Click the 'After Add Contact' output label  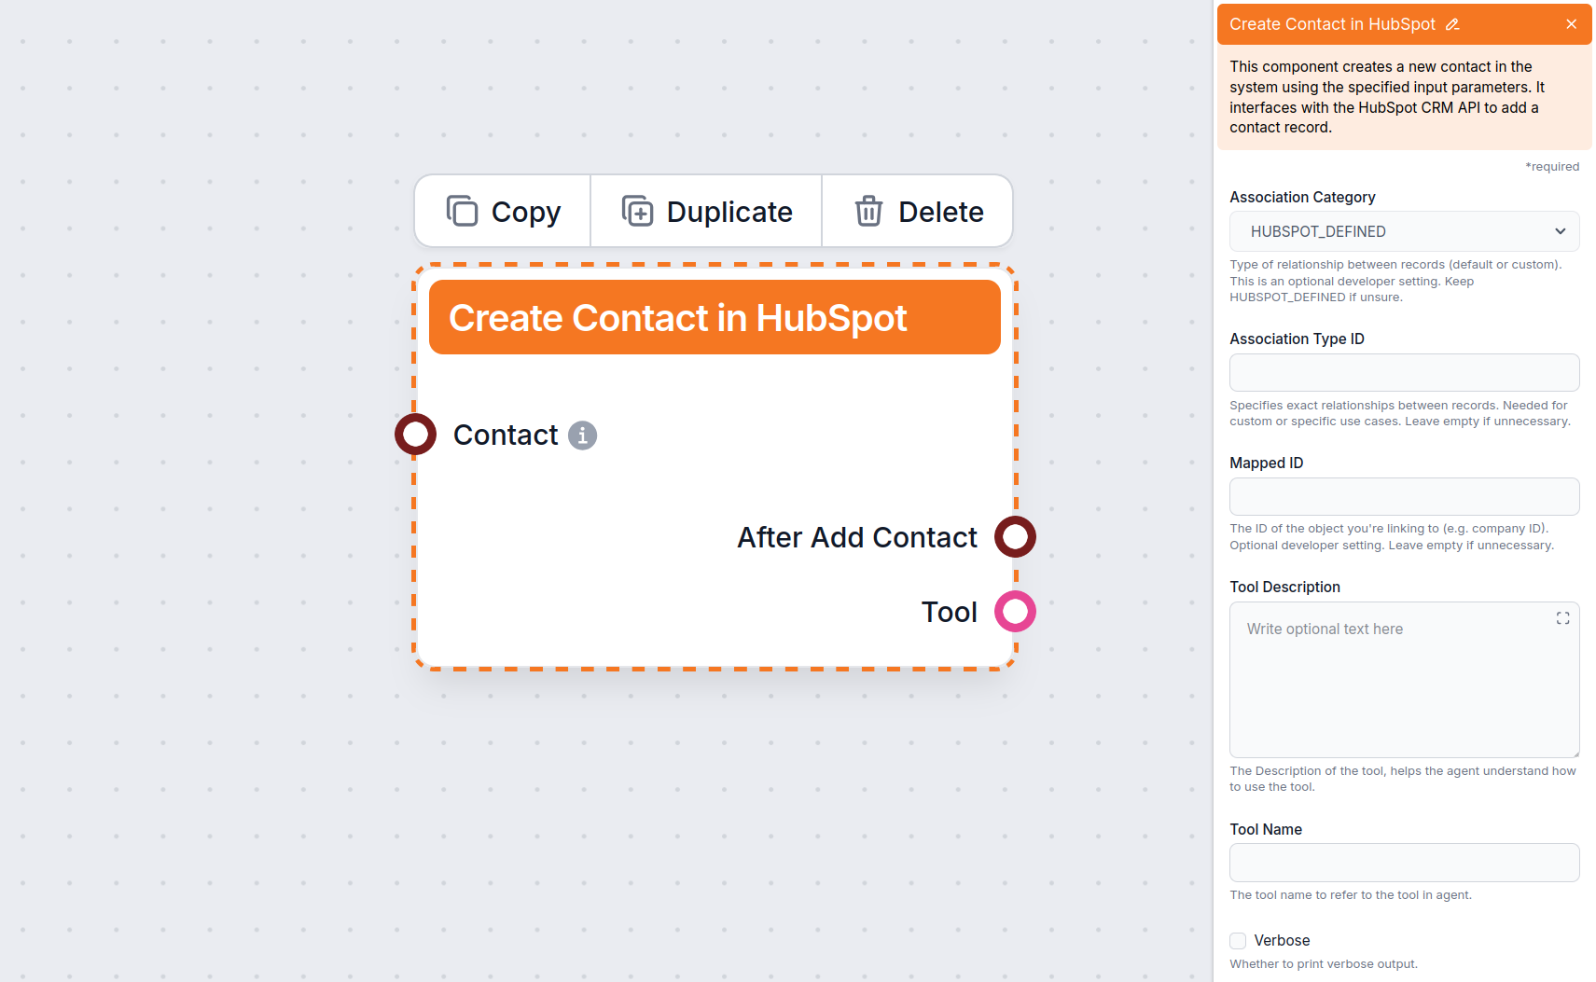click(x=857, y=538)
